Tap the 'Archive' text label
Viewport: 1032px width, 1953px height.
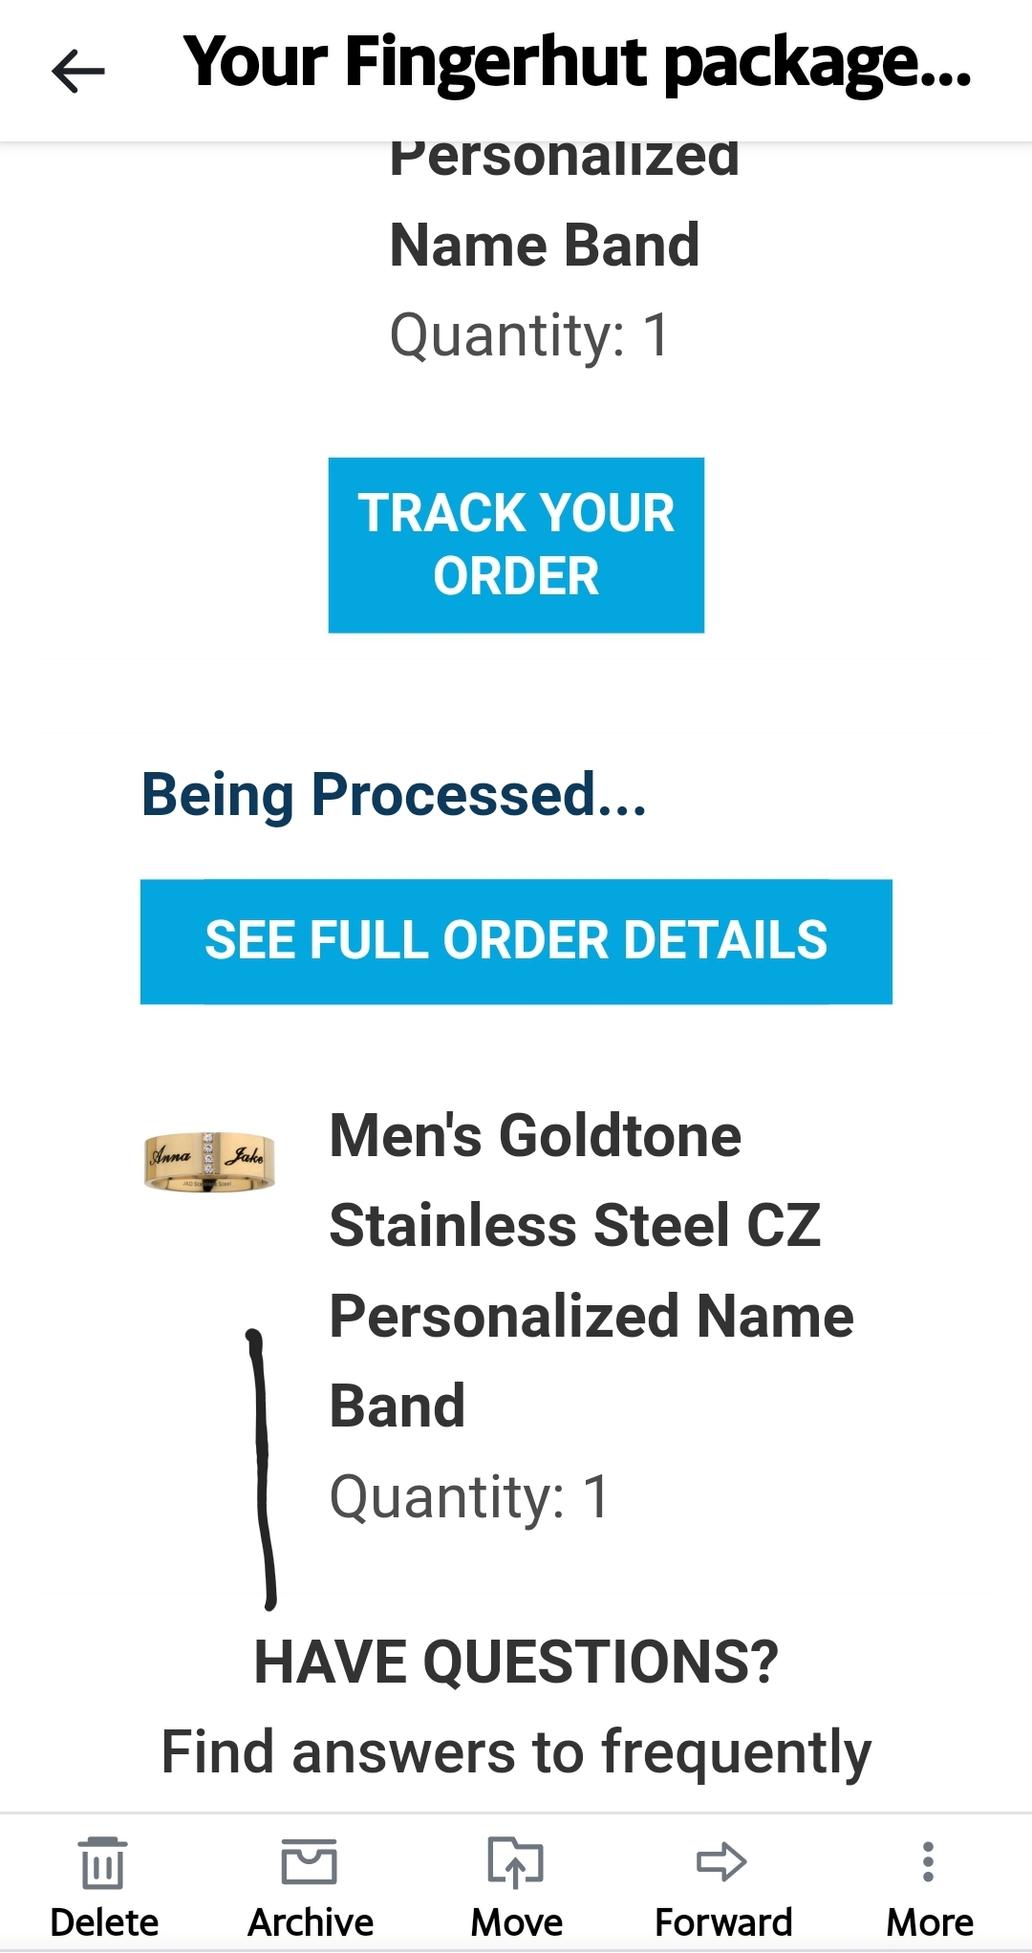pos(311,1922)
